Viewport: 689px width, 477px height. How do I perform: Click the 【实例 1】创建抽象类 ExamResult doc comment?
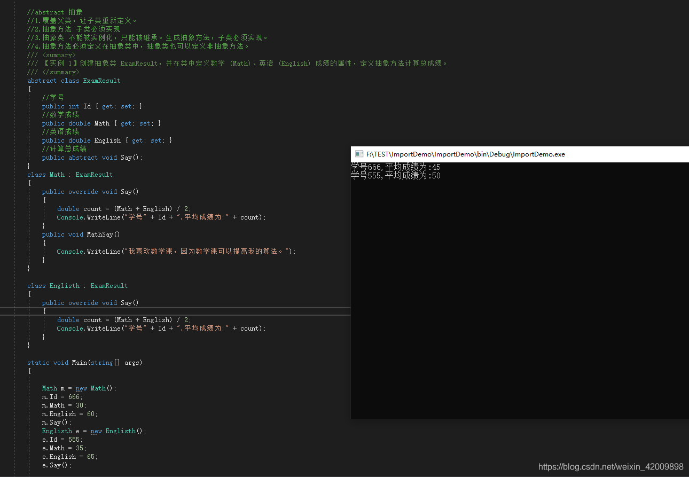(238, 63)
